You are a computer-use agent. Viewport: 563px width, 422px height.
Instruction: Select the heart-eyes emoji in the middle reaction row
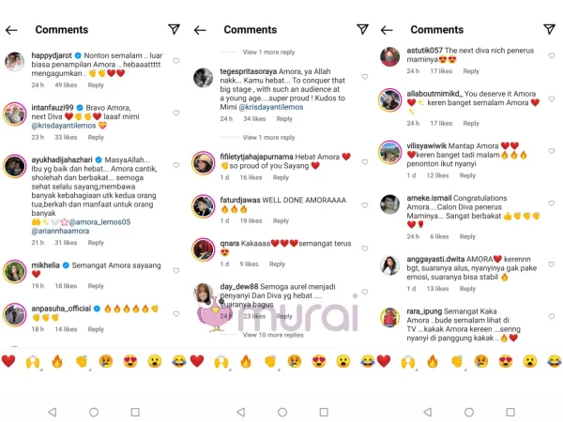pos(319,361)
